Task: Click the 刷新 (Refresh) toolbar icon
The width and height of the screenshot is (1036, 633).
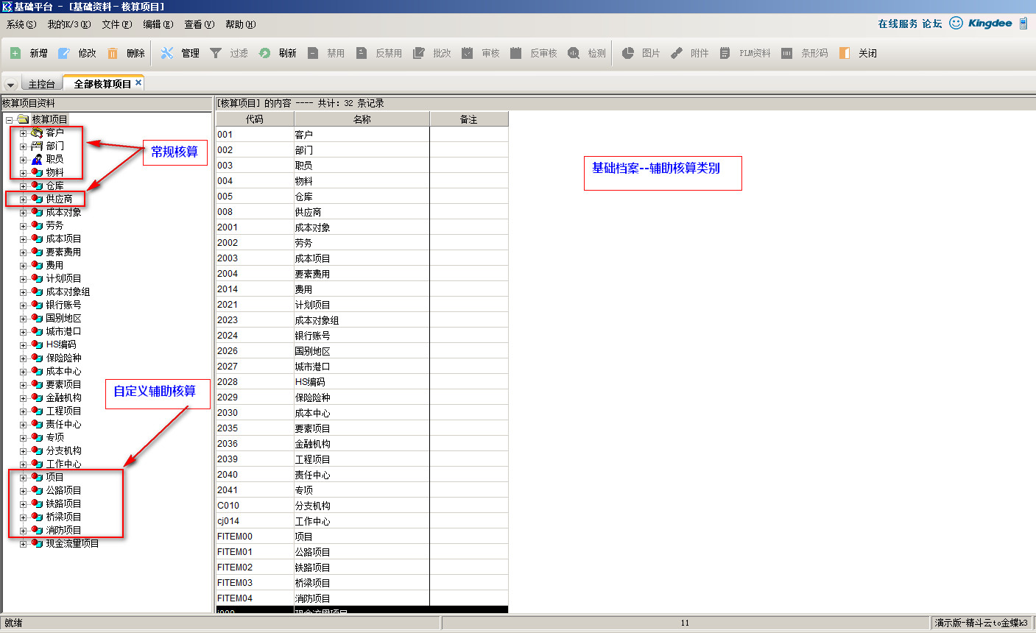Action: (264, 53)
